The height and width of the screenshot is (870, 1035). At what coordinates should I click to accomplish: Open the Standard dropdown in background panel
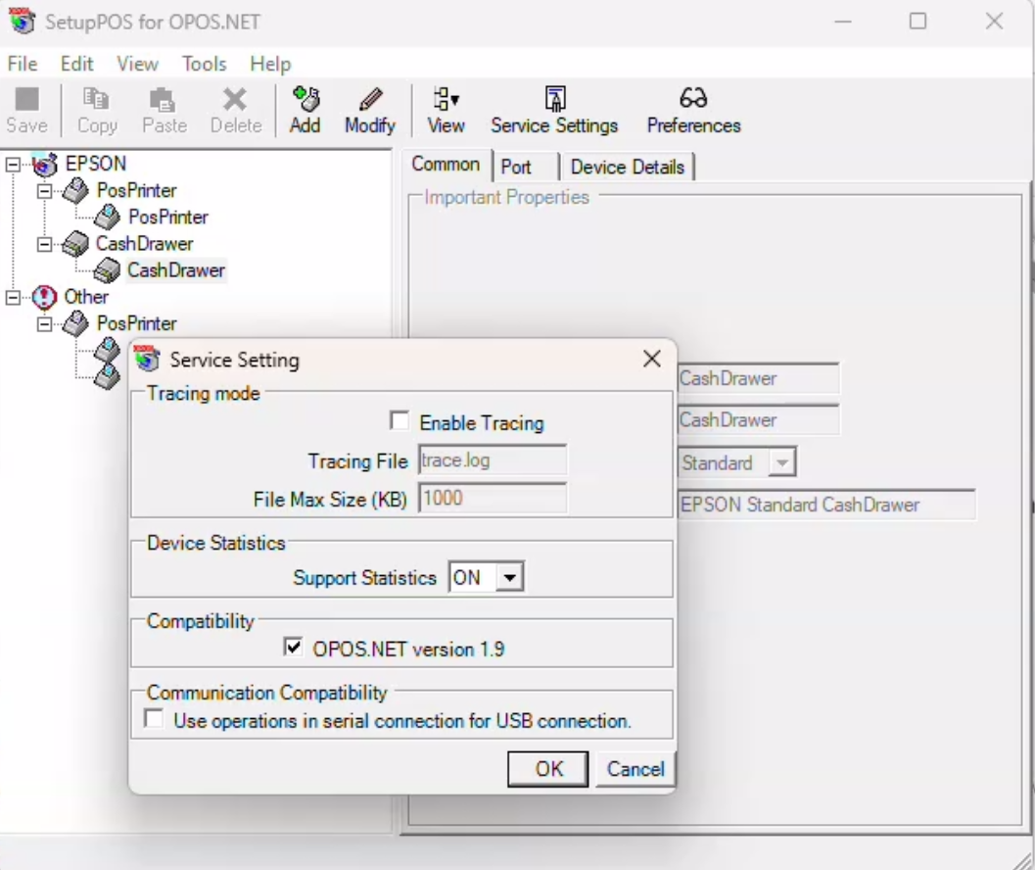tap(782, 462)
